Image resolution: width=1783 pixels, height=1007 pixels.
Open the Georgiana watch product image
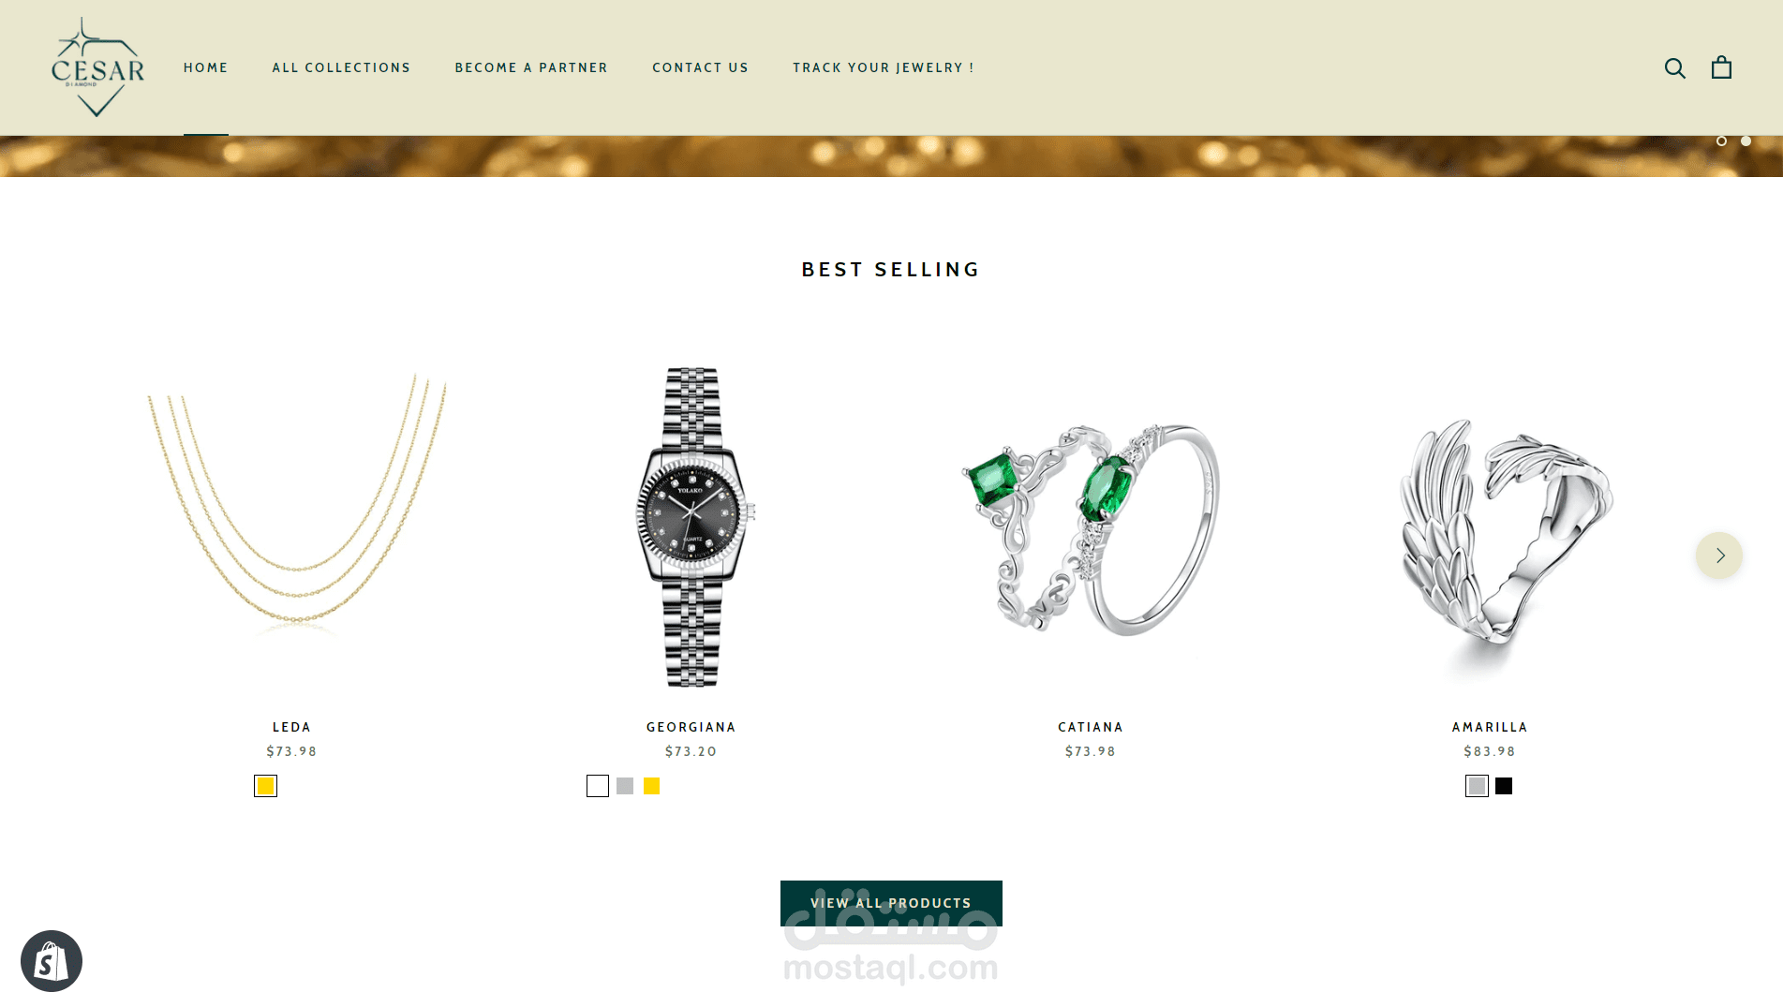point(691,527)
